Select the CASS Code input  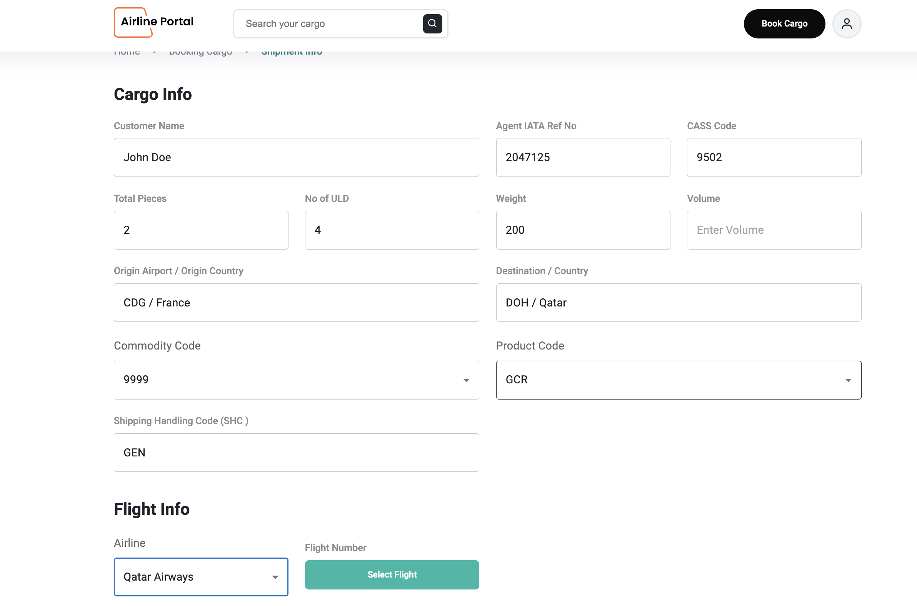[774, 157]
